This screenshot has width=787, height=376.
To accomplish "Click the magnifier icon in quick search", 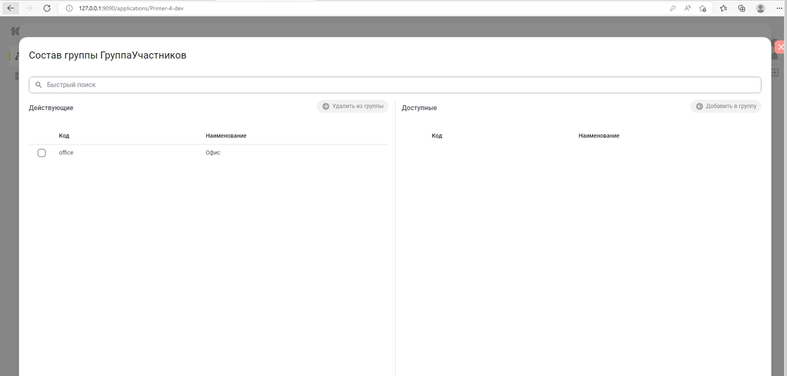I will pos(39,85).
